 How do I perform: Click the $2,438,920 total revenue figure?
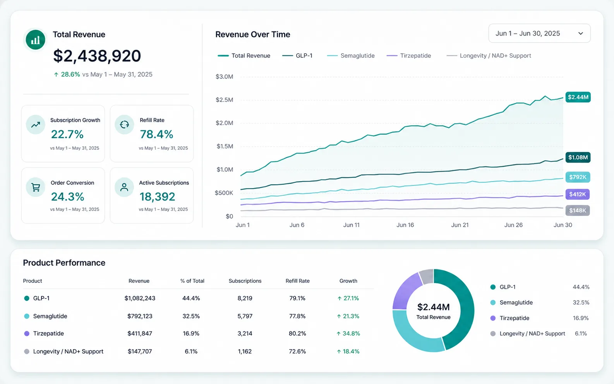97,56
